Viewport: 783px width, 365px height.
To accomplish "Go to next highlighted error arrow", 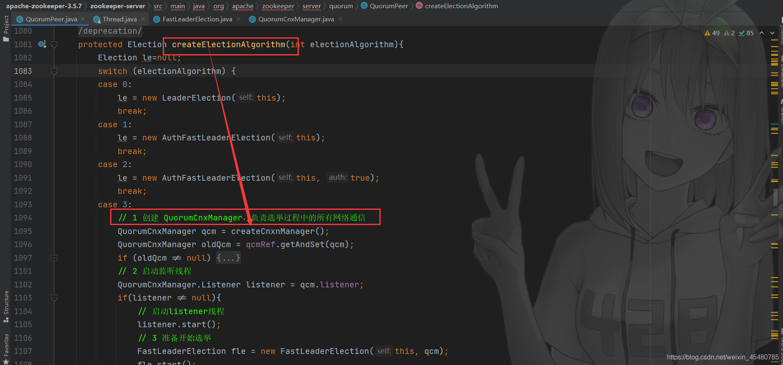I will click(772, 33).
